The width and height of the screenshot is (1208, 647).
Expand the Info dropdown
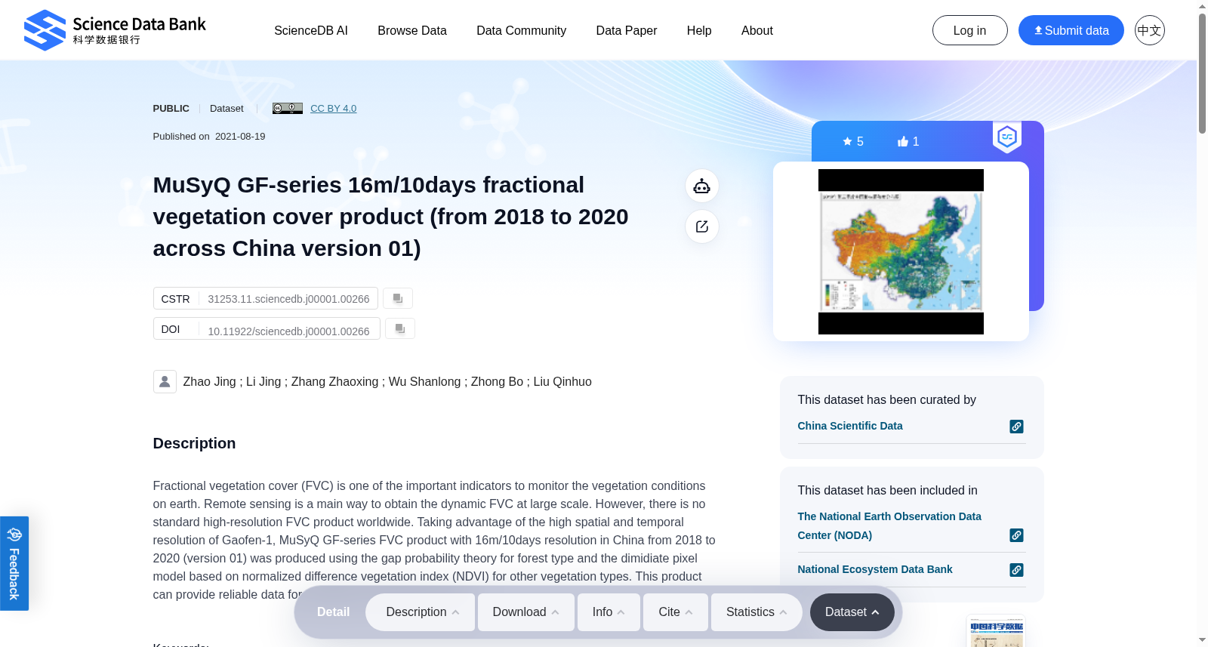(x=609, y=612)
